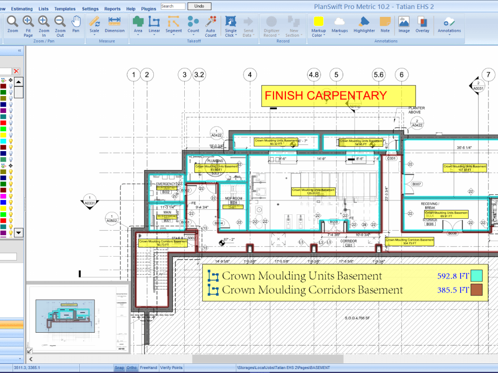Screen dimensions: 498x373
Task: Expand the Markup Color dropdown arrow
Action: pos(324,35)
